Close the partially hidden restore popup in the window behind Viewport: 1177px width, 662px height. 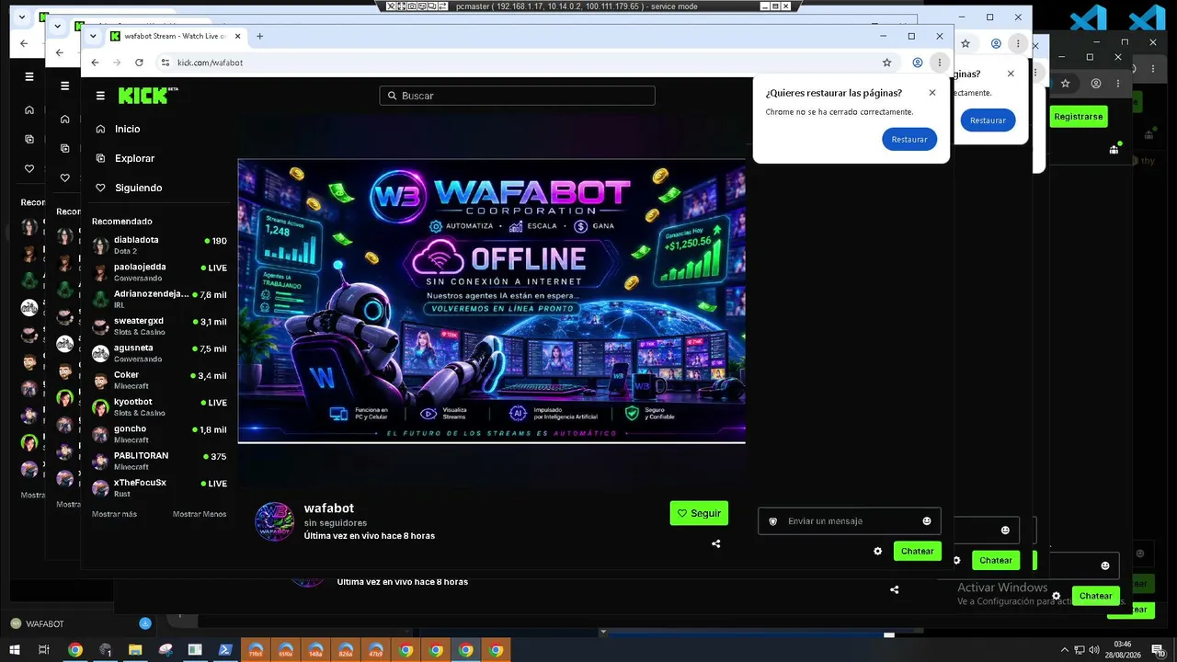click(x=1011, y=74)
